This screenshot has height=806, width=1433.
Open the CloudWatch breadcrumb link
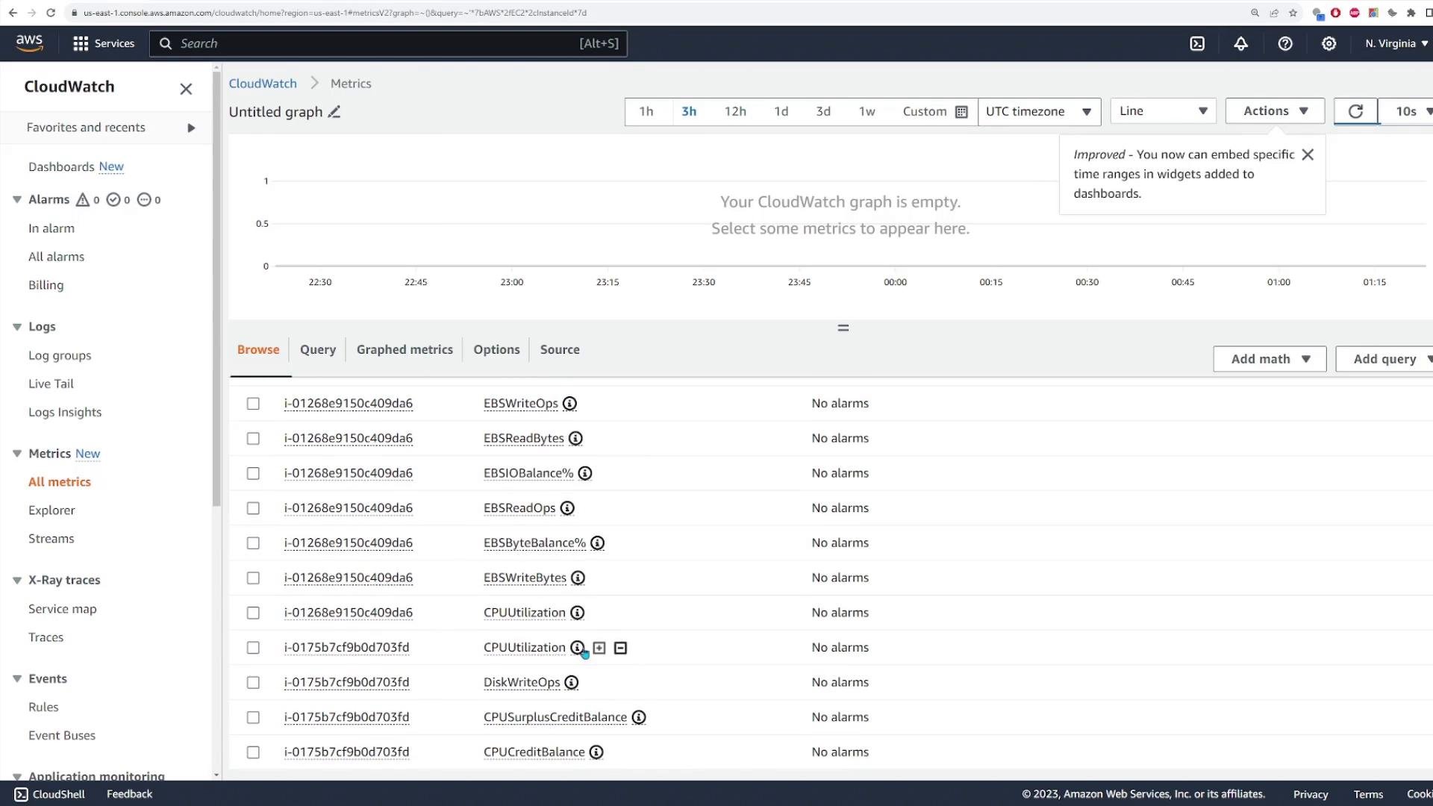pos(263,84)
